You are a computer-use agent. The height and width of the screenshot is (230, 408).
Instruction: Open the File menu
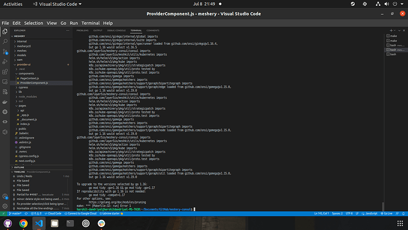point(5,23)
